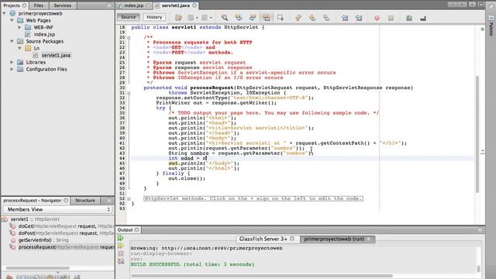Toggle Bookmark on current line
Screen dimensions: 496x279
click(x=326, y=17)
